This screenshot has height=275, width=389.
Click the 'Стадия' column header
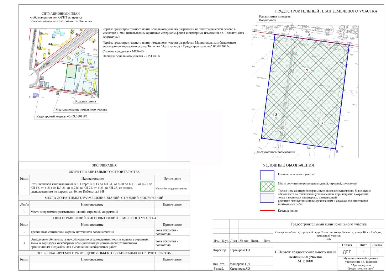point(346,245)
